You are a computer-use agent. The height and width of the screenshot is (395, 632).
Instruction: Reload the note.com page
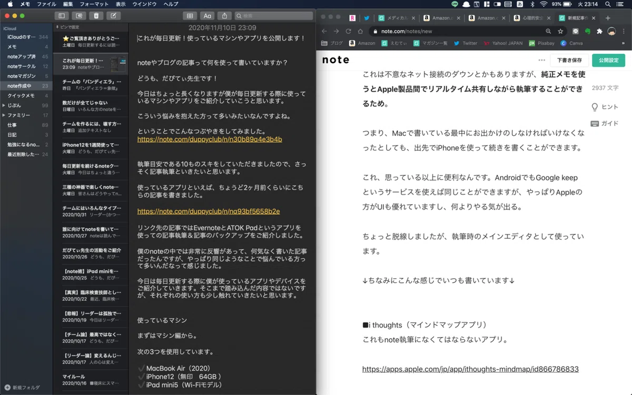(348, 31)
